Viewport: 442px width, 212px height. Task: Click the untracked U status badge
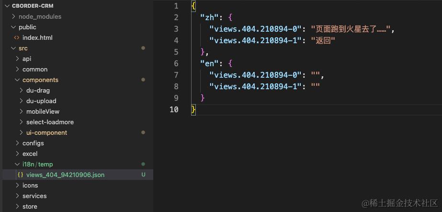coord(143,175)
